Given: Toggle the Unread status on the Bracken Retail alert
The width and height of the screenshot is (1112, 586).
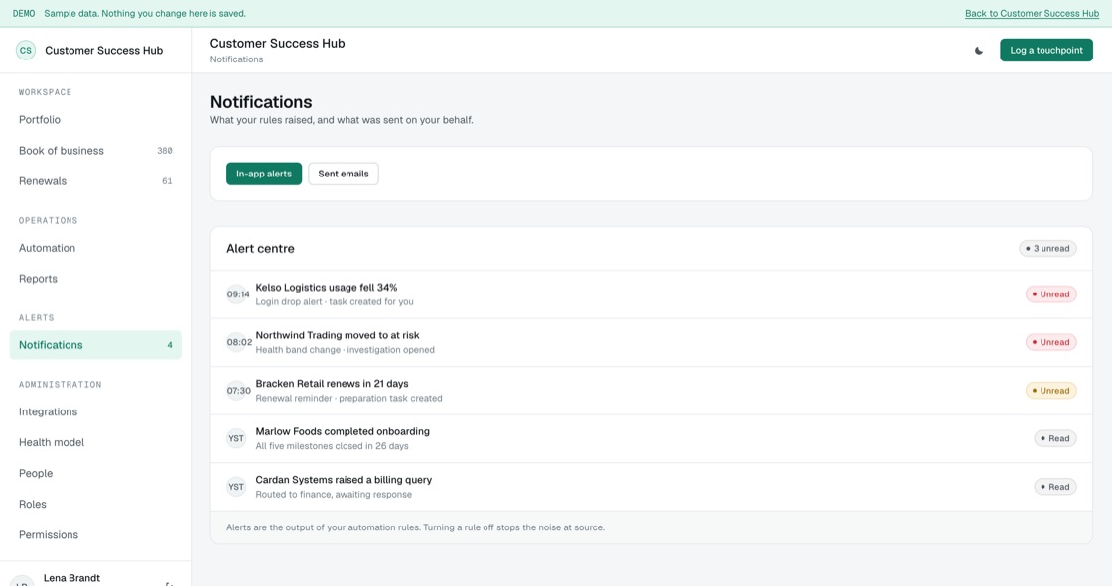Looking at the screenshot, I should click(x=1050, y=391).
